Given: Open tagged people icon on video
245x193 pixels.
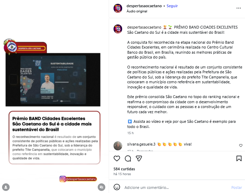Looking at the screenshot, I should coord(6,187).
